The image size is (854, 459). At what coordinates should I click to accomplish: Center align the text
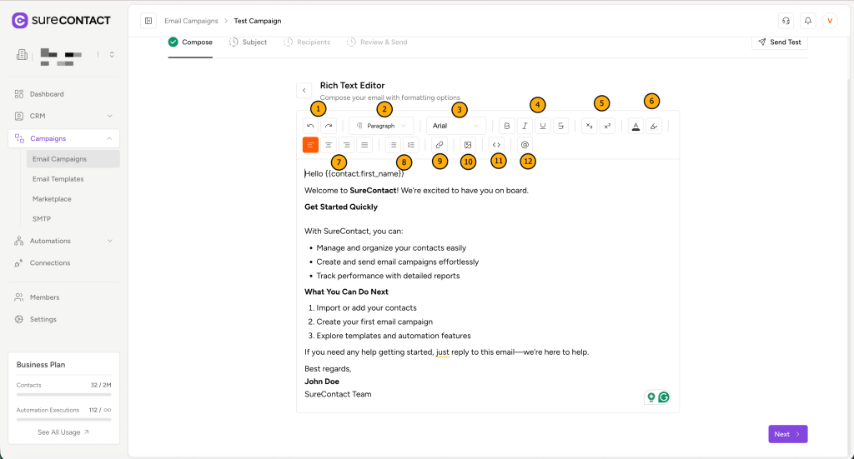click(x=329, y=145)
